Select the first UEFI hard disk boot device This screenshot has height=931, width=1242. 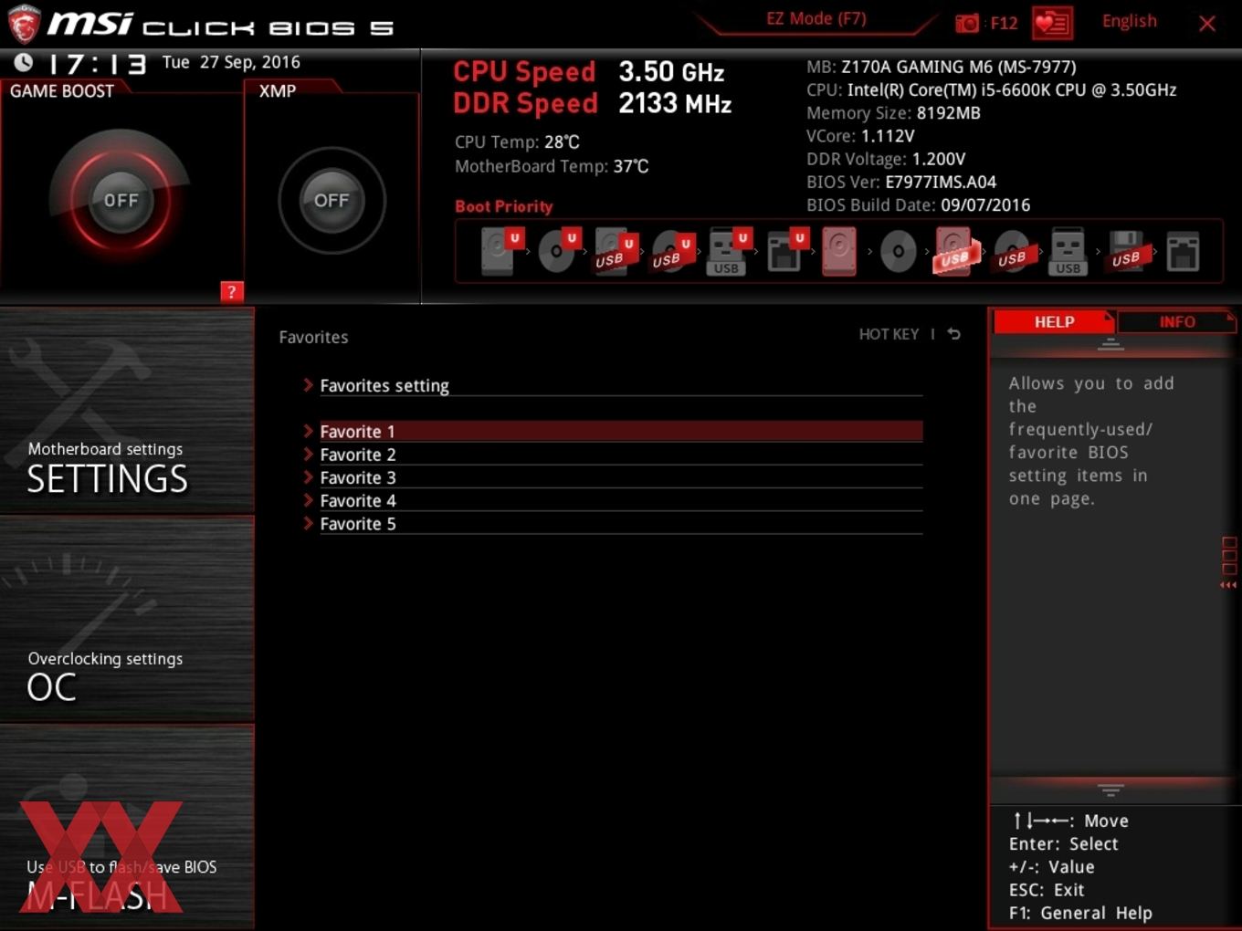tap(500, 251)
